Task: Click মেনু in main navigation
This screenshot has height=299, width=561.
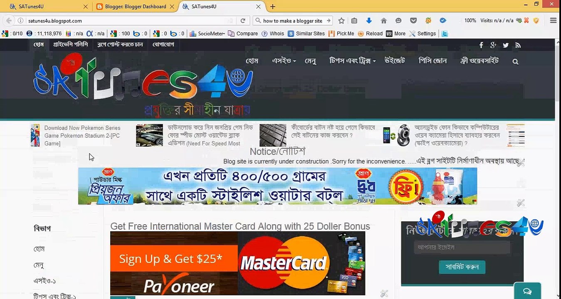Action: pyautogui.click(x=311, y=61)
